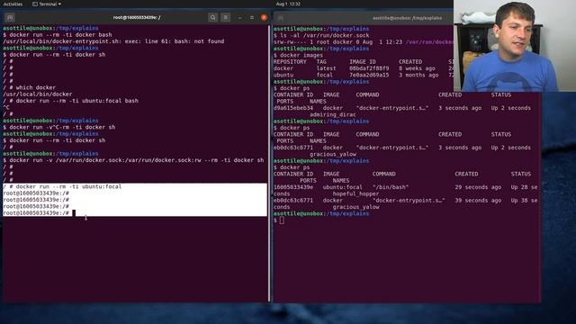
Task: Click container ID 'd9a615ebeb34'
Action: point(293,108)
